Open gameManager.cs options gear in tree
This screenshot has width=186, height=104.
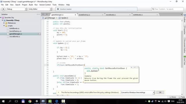point(39,34)
